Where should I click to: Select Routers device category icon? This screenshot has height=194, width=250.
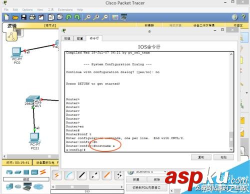[9, 172]
